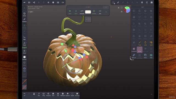
Task: Tap the Light header of tool panel
Action: coord(142,7)
